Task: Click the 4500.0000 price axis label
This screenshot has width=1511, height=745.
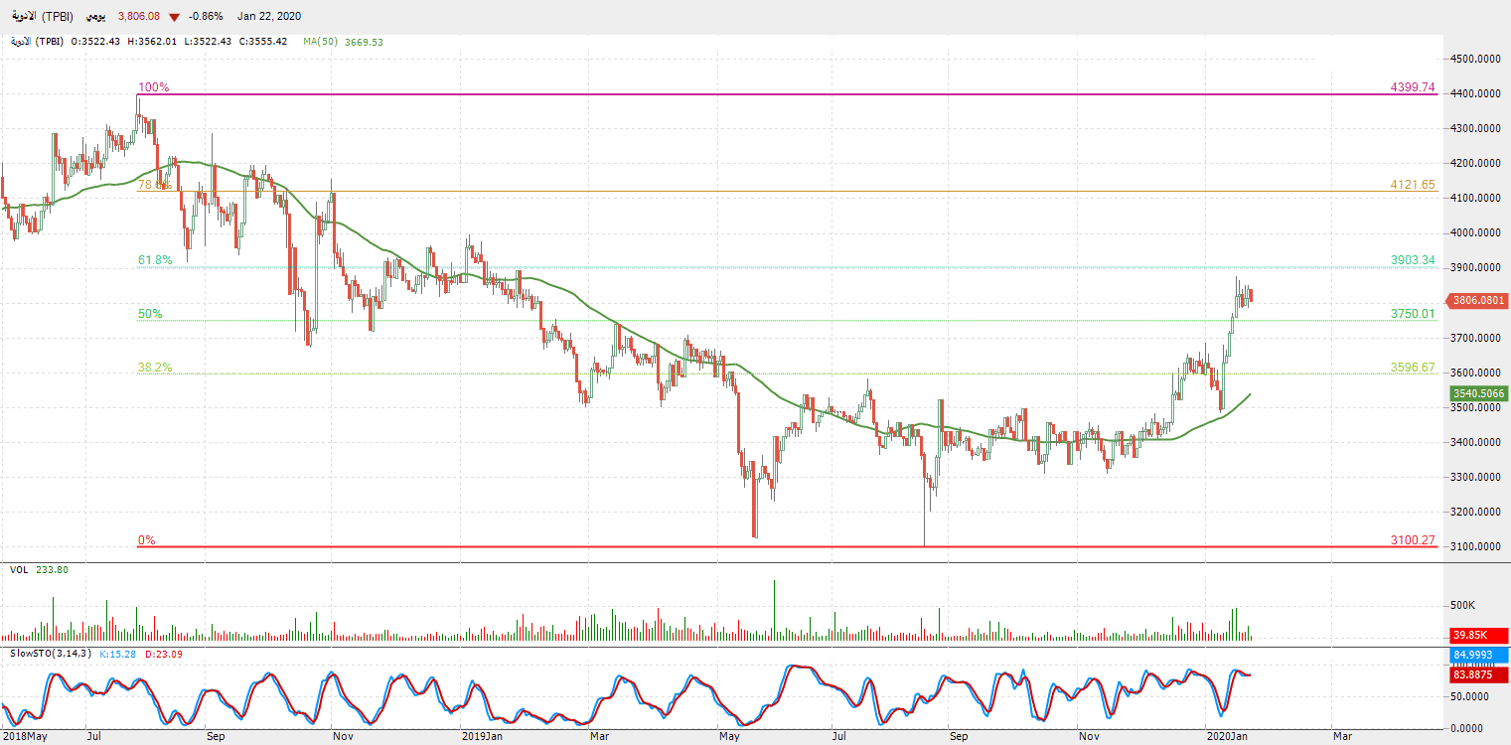Action: pos(1477,59)
